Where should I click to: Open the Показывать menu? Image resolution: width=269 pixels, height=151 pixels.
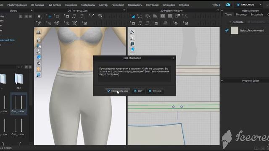tap(135, 5)
